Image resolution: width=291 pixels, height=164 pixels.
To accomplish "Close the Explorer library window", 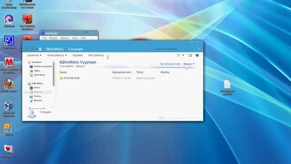I will click(197, 42).
